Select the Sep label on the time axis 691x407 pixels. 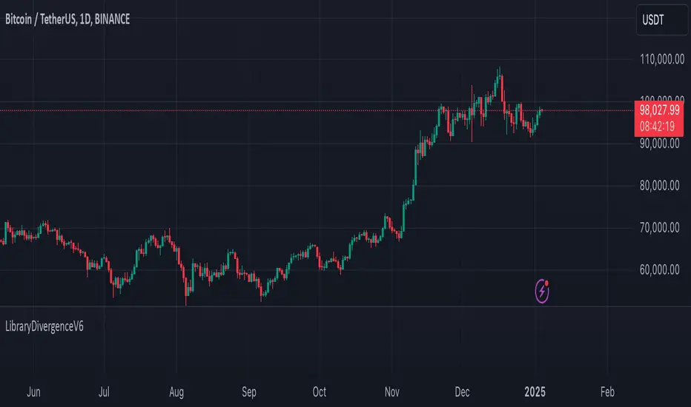point(249,391)
